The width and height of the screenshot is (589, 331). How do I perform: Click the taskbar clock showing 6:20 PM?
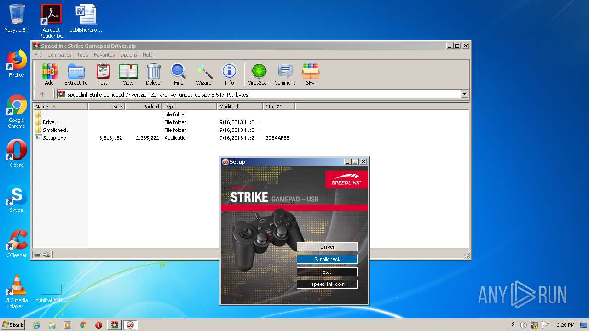tap(565, 325)
